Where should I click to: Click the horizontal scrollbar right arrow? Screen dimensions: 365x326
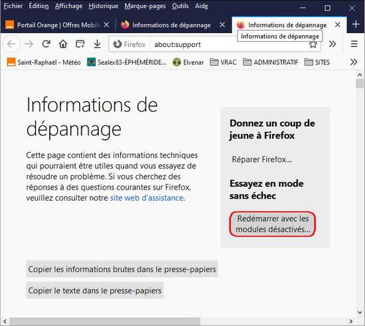pos(351,321)
